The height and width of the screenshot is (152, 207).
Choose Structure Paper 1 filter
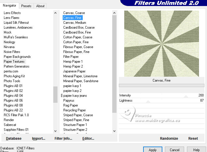(75, 125)
